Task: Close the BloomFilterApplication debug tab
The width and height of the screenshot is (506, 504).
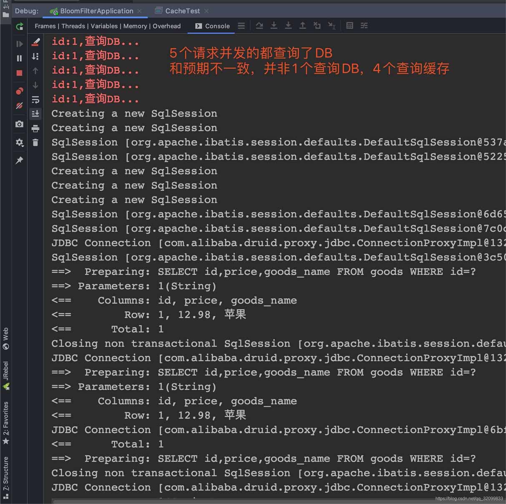Action: (x=139, y=11)
